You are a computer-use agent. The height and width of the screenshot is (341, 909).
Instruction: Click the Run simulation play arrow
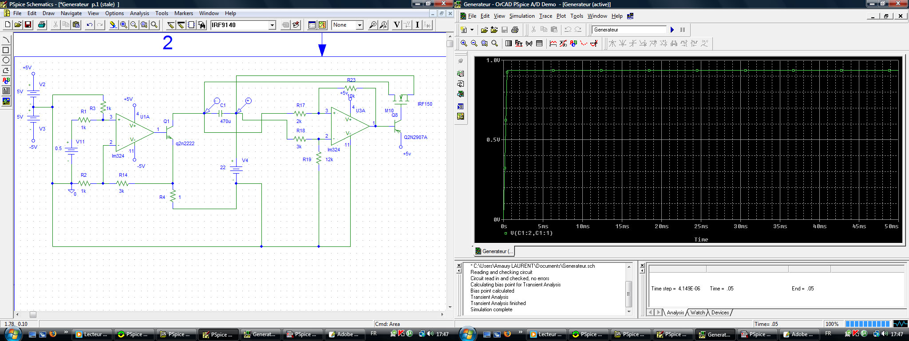[x=672, y=30]
